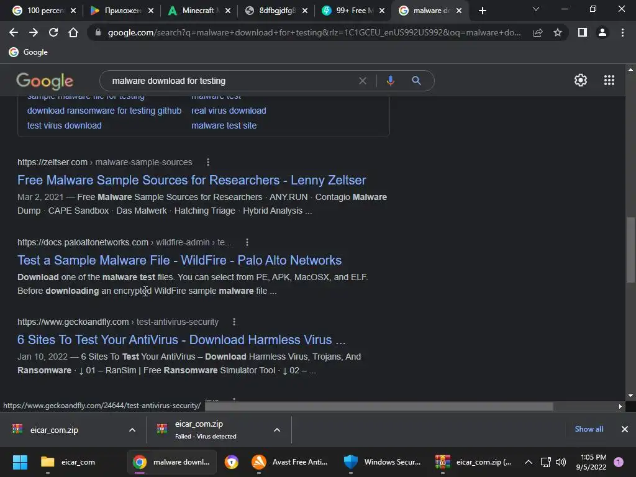
Task: Open volume control in system tray
Action: tap(561, 462)
